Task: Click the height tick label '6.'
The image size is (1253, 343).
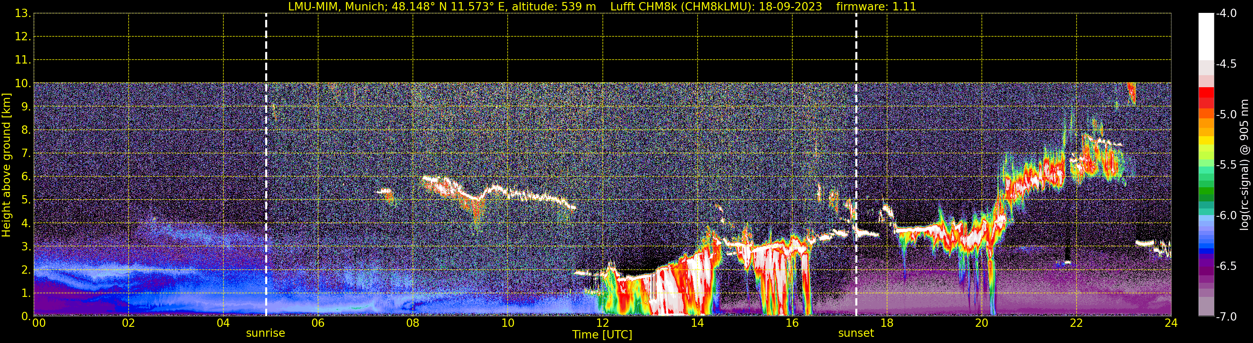Action: point(26,177)
